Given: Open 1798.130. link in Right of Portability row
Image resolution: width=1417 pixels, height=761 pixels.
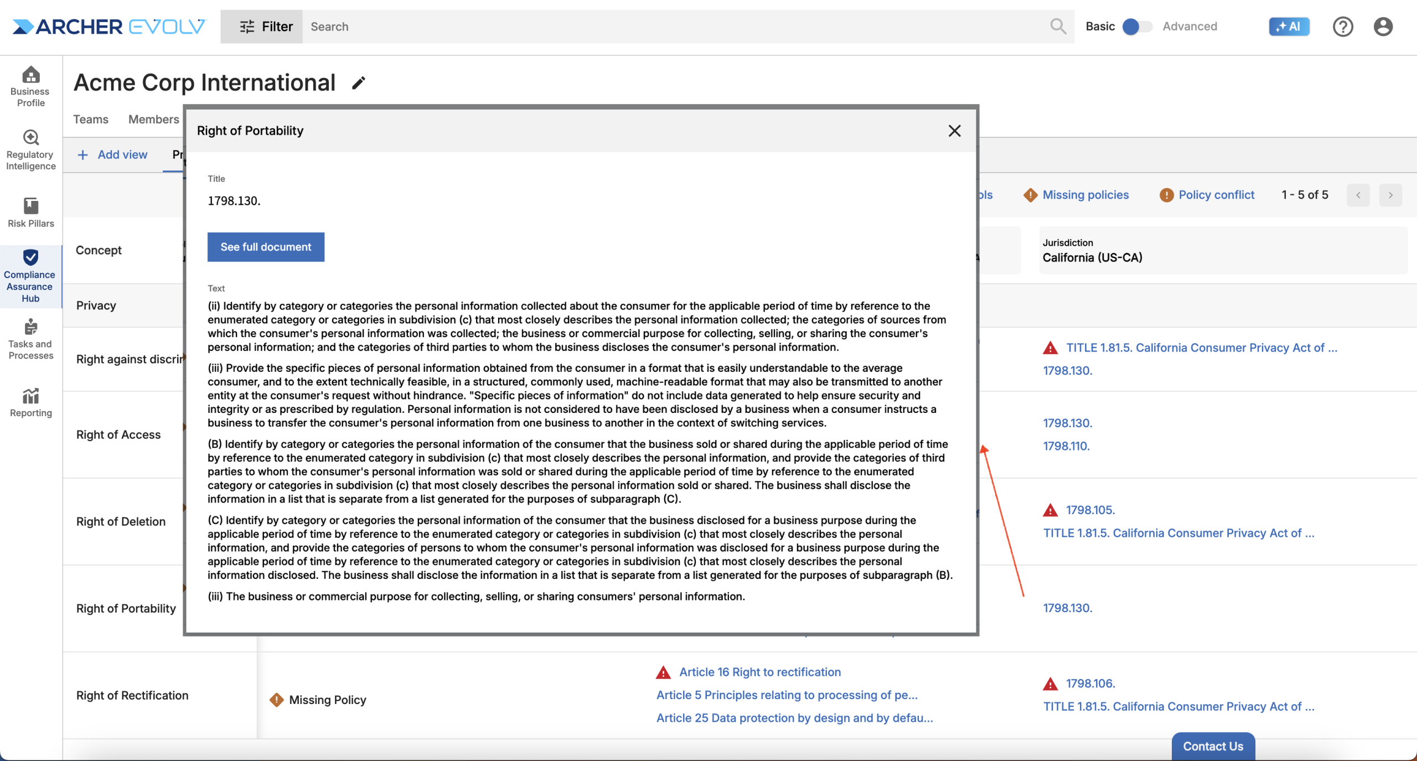Looking at the screenshot, I should 1067,608.
